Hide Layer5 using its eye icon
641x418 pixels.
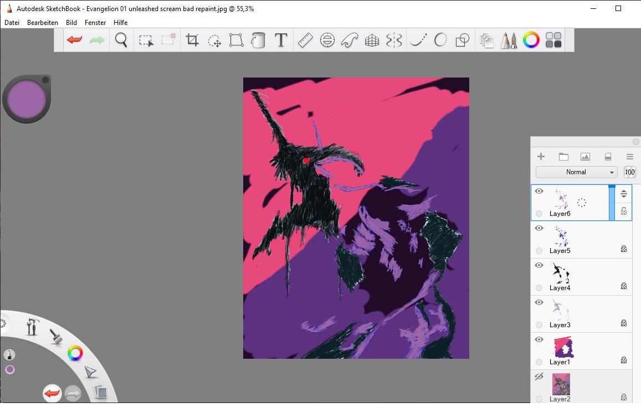539,228
